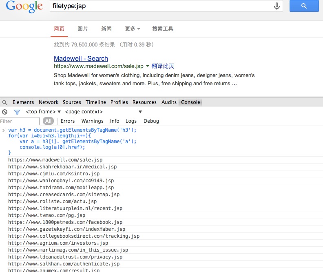Switch to the Resources DevTools tab
The height and width of the screenshot is (272, 323).
[144, 102]
